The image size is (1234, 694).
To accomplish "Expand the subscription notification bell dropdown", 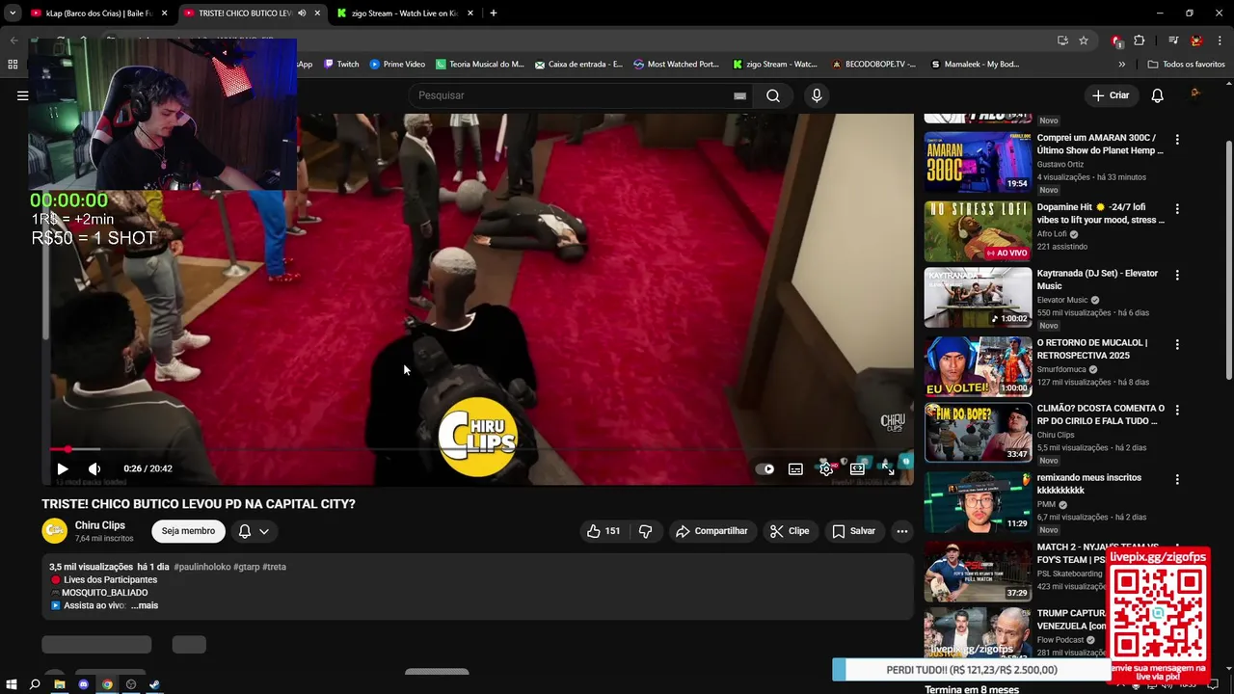I will [x=254, y=531].
